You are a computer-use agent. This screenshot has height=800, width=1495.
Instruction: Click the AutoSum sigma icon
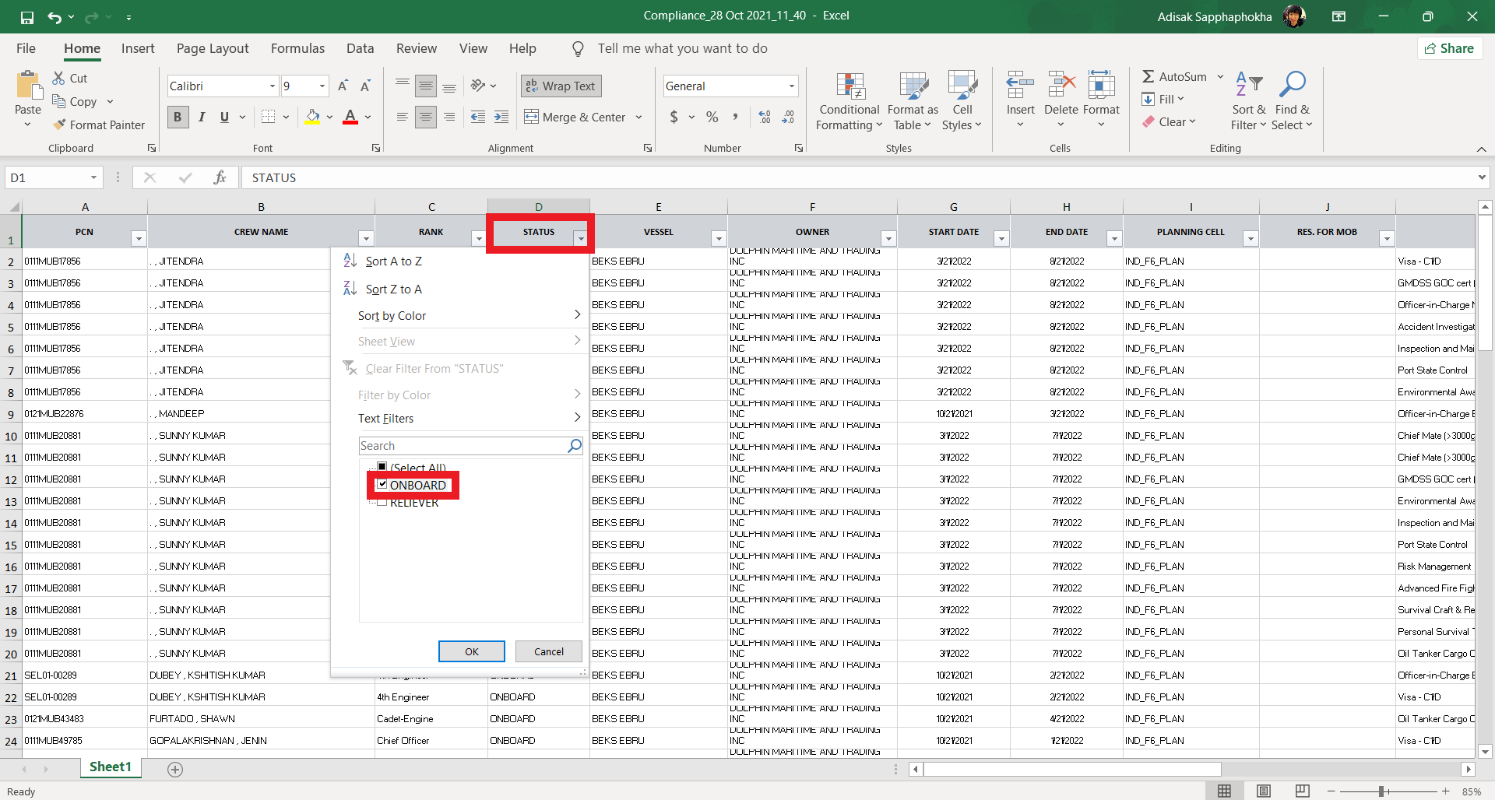(x=1148, y=76)
